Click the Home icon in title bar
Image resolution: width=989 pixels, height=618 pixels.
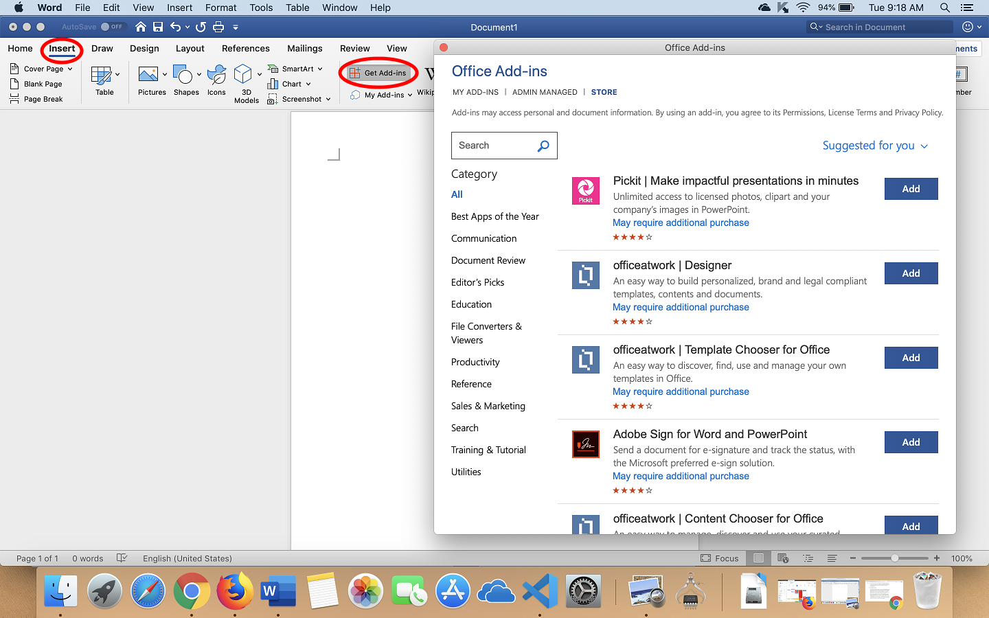click(141, 27)
